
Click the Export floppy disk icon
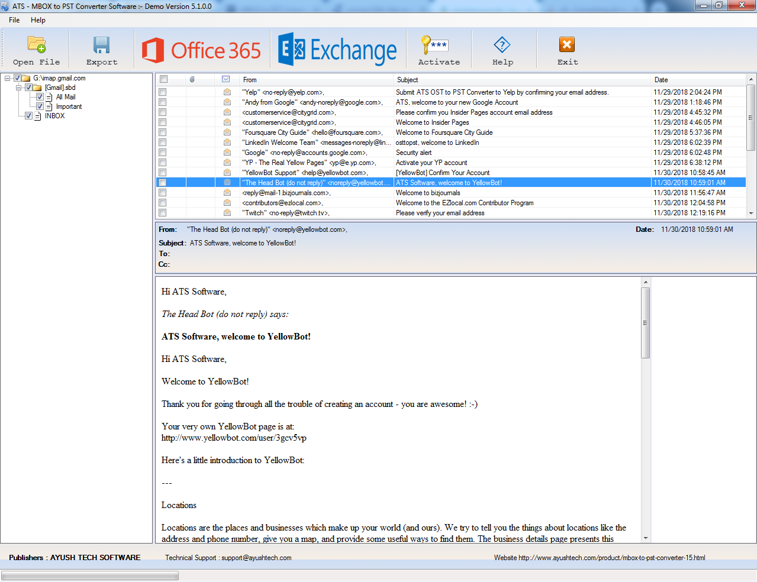[x=102, y=44]
